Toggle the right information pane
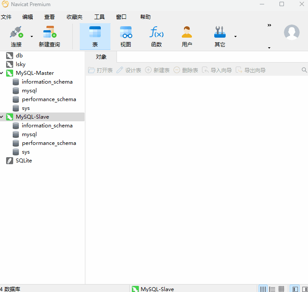308x292 pixels. (304, 289)
